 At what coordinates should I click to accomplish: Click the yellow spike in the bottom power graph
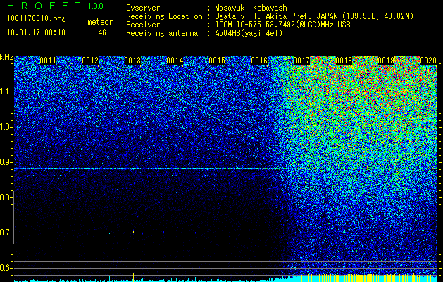(133, 277)
